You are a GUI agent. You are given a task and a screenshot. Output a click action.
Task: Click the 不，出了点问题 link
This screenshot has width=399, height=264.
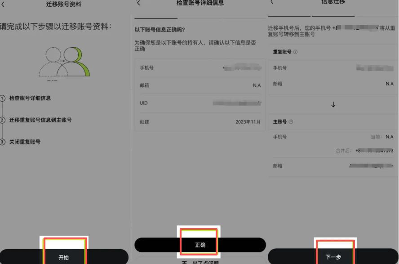point(199,261)
